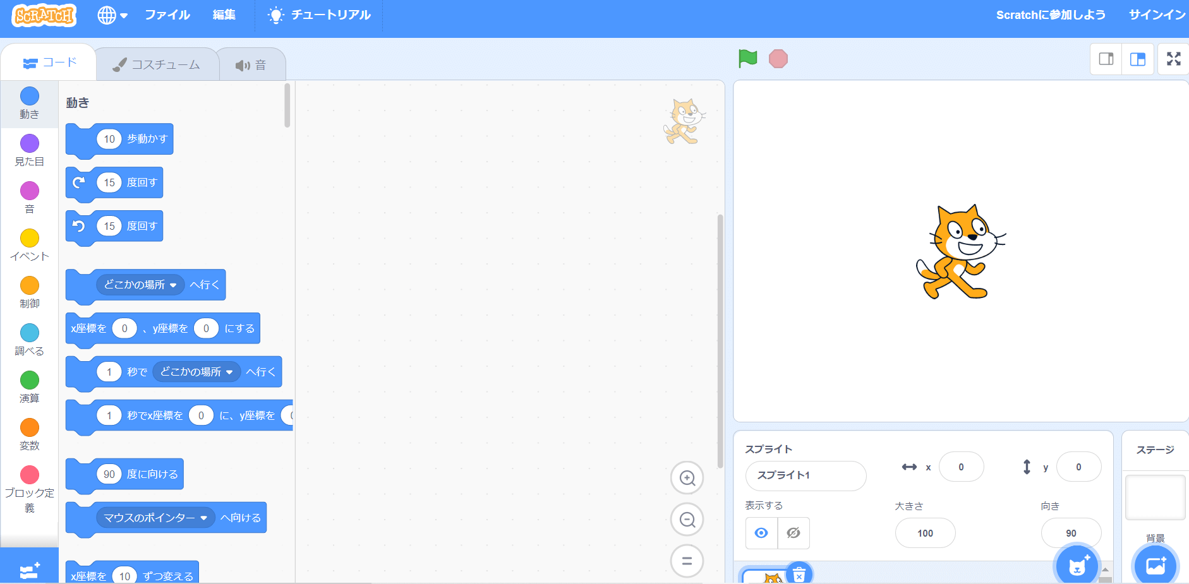Enter full screen stage mode
Image resolution: width=1189 pixels, height=584 pixels.
coord(1174,59)
